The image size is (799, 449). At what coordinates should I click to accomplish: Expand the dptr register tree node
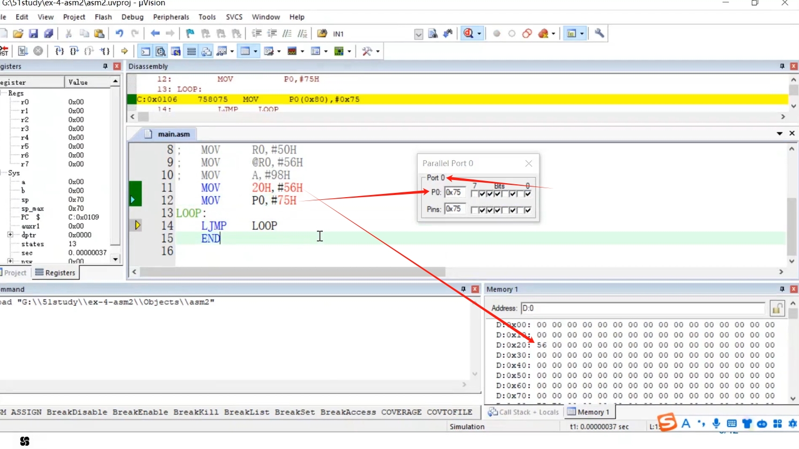(x=10, y=235)
